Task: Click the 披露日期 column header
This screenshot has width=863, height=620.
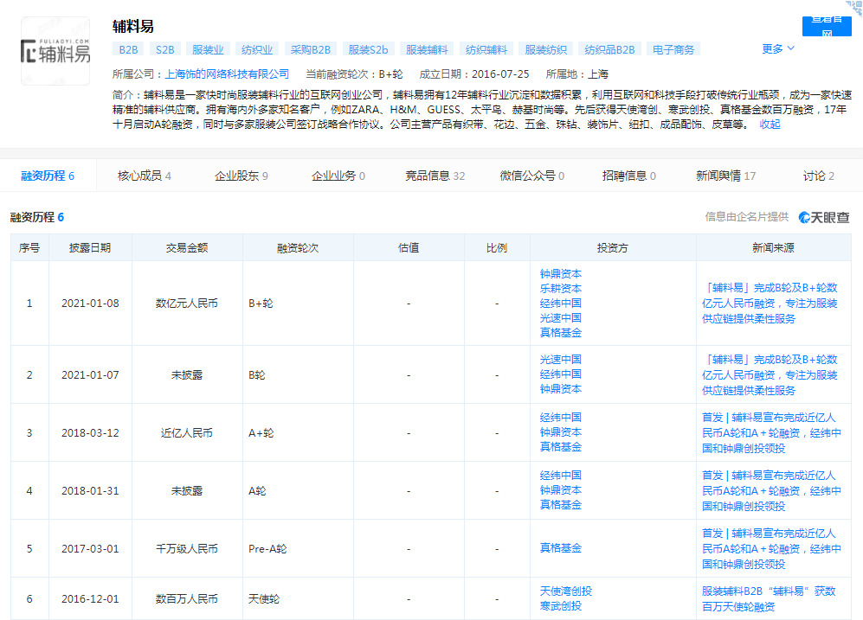Action: (90, 248)
